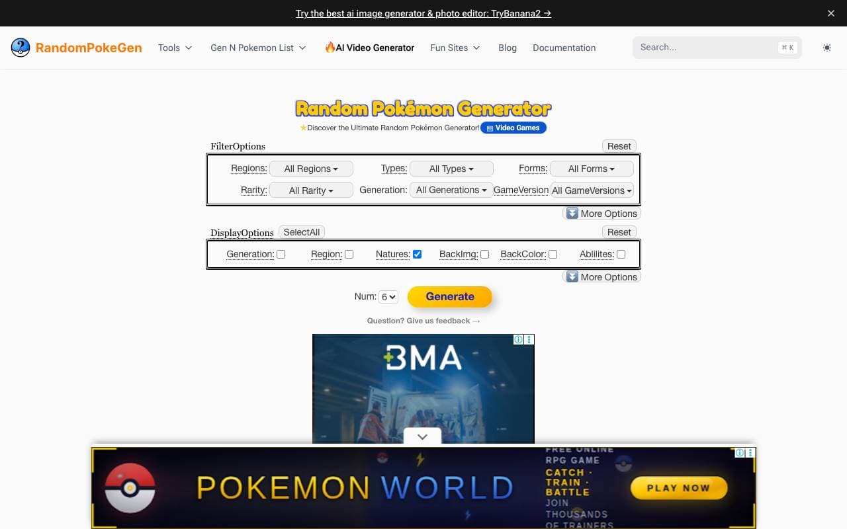Click the GameVersion filter label
This screenshot has height=529, width=847.
[521, 190]
